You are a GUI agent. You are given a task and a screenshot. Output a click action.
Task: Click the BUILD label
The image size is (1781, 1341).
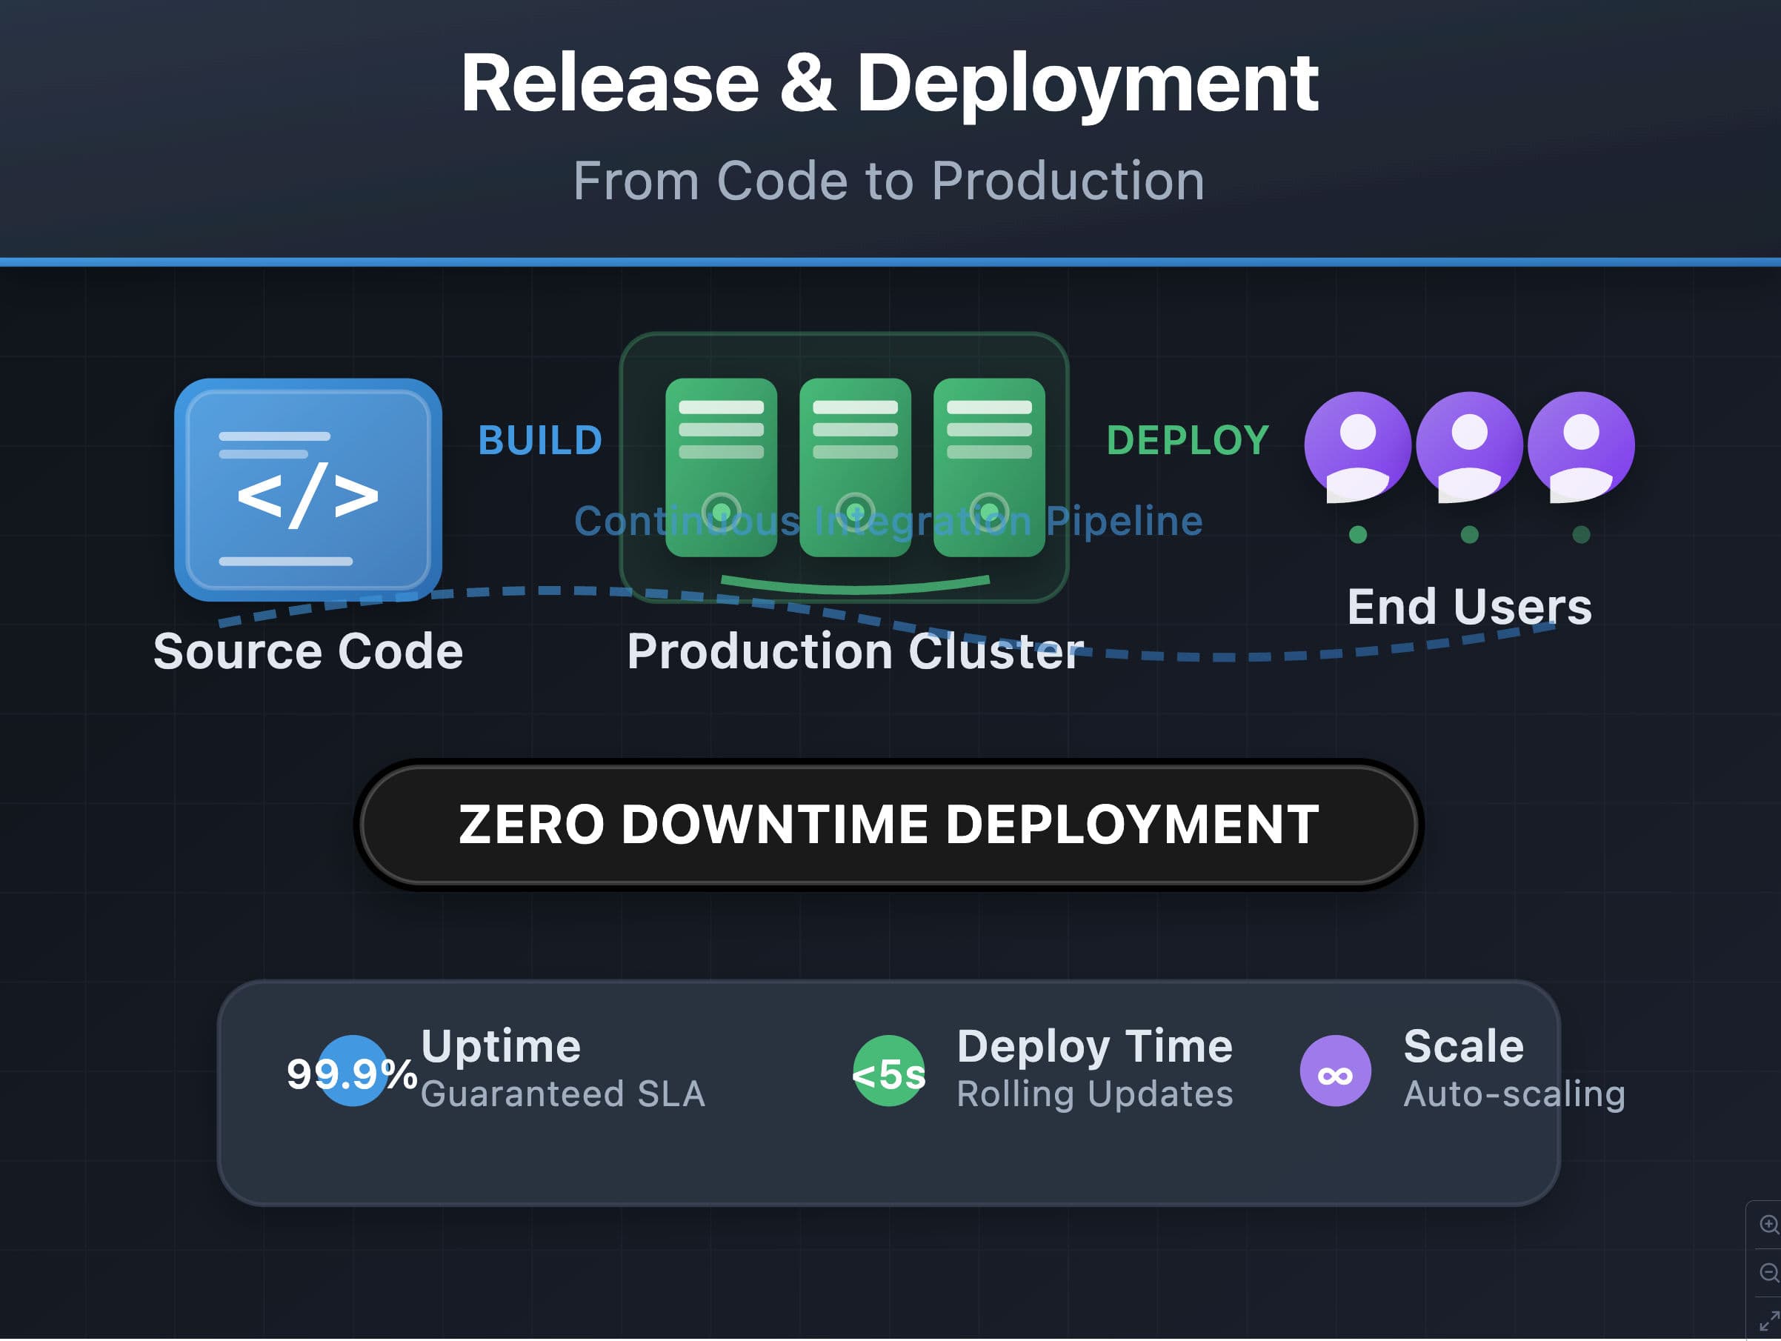click(539, 441)
